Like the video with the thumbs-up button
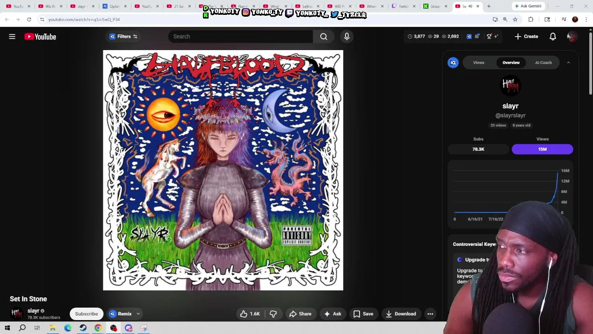Viewport: 593px width, 334px height. pos(250,314)
